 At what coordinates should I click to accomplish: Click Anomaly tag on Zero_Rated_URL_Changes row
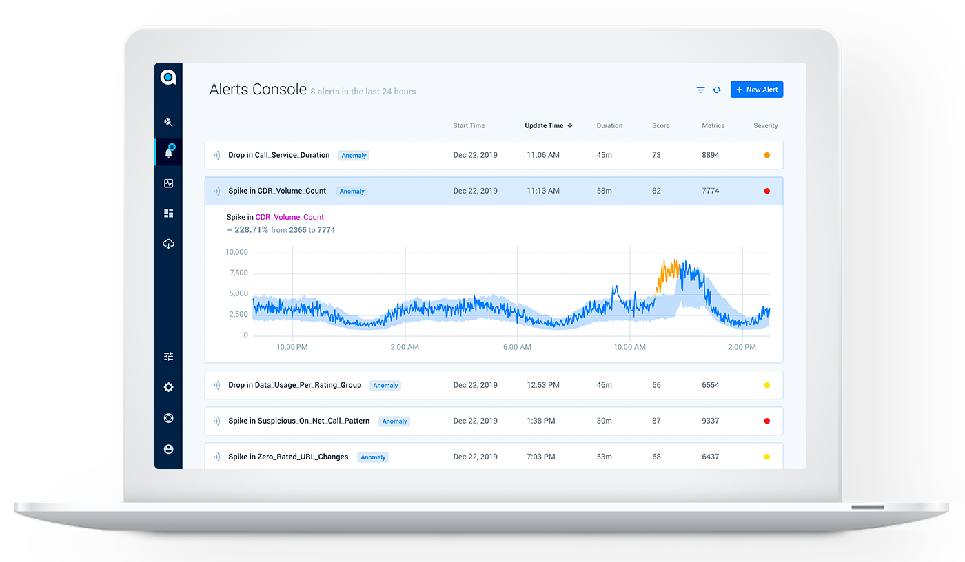click(x=373, y=457)
